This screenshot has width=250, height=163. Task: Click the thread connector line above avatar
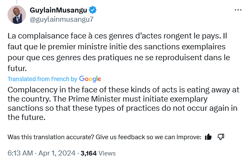(17, 2)
